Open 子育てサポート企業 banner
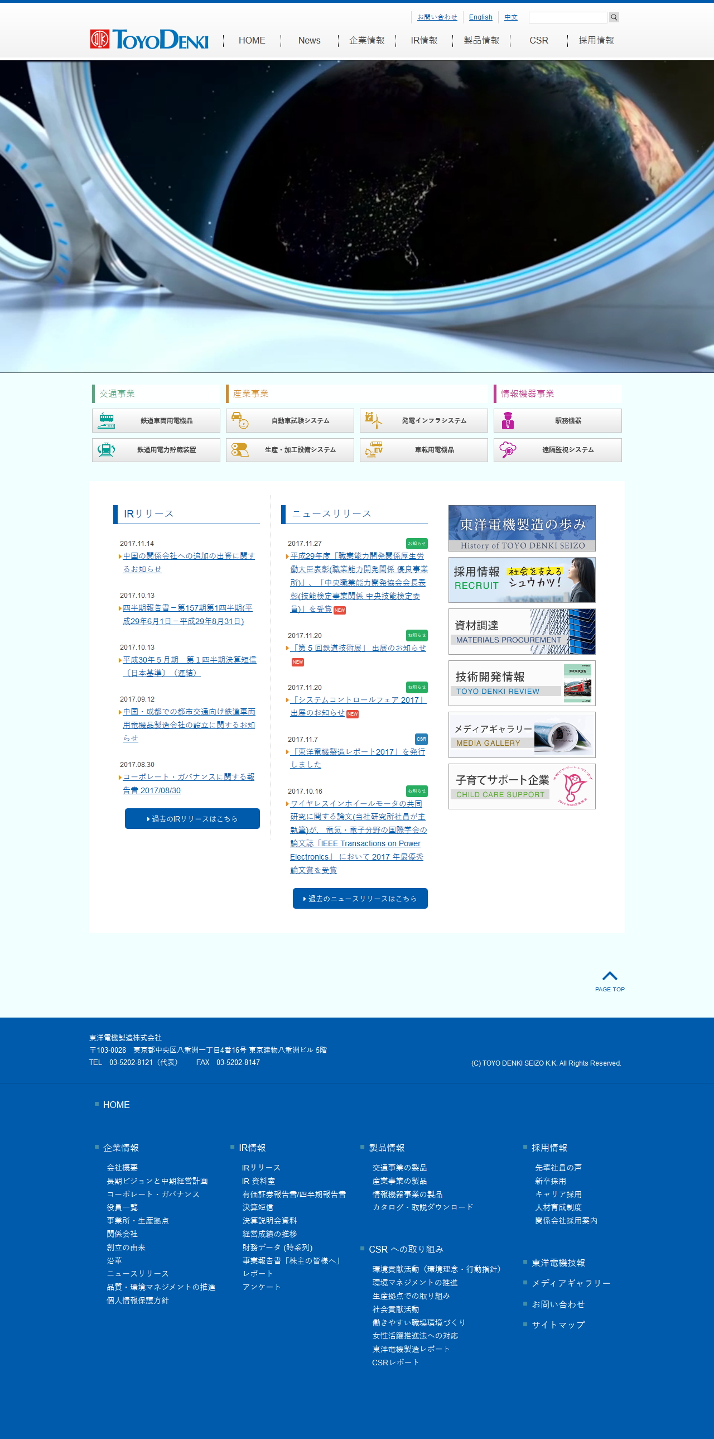 [522, 786]
